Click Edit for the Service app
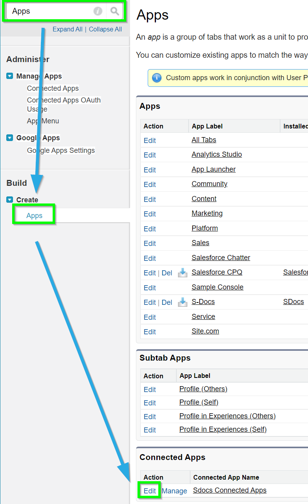Viewport: 308px width, 504px height. [150, 317]
